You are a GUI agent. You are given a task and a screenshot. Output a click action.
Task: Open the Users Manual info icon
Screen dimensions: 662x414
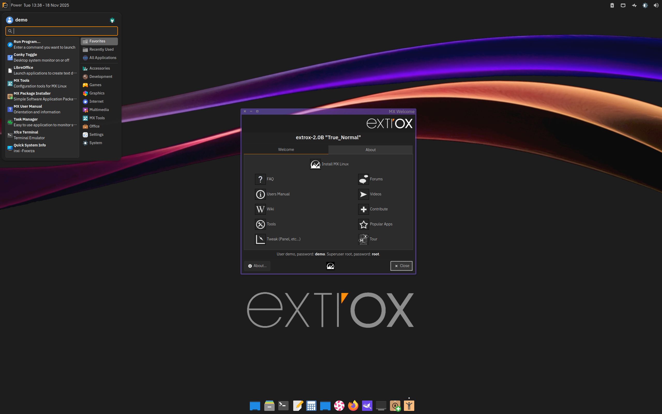pyautogui.click(x=260, y=194)
